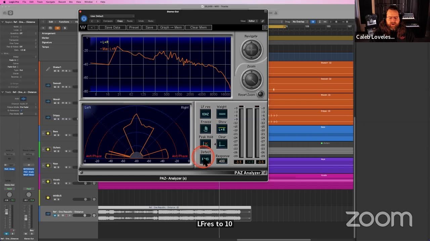Click the Clear button icon

221,144
